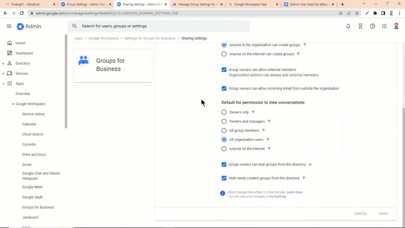Collapse the Apps section in sidebar
405x228 pixels.
tap(3, 84)
